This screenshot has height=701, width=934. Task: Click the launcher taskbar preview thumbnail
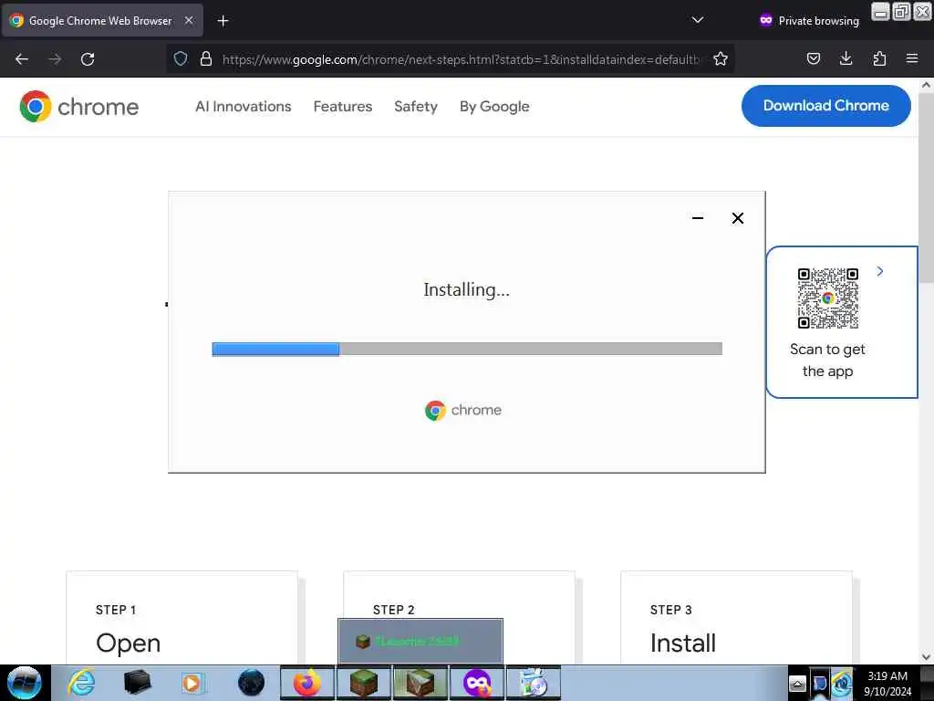pyautogui.click(x=420, y=642)
